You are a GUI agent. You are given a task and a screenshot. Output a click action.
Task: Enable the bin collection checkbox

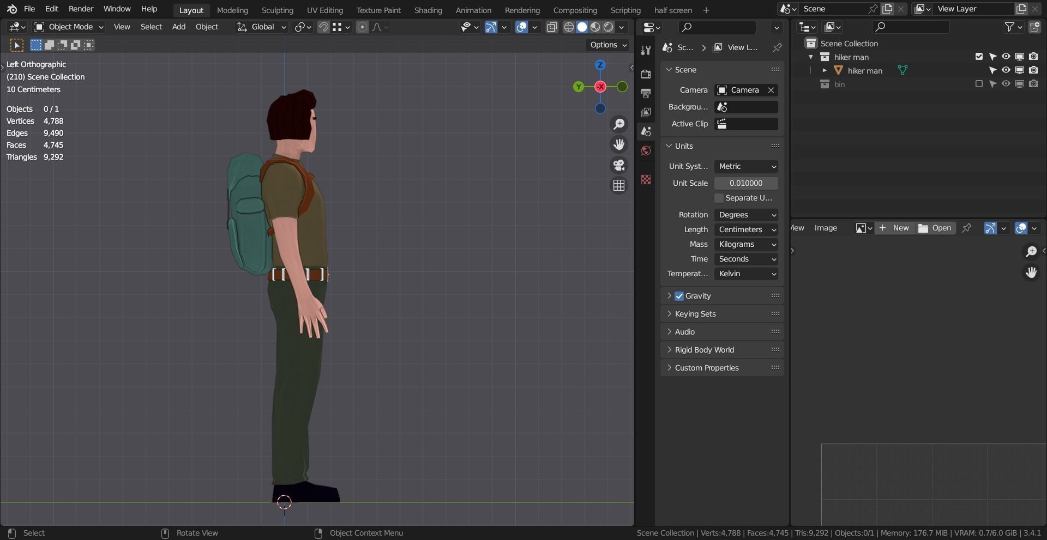coord(979,84)
